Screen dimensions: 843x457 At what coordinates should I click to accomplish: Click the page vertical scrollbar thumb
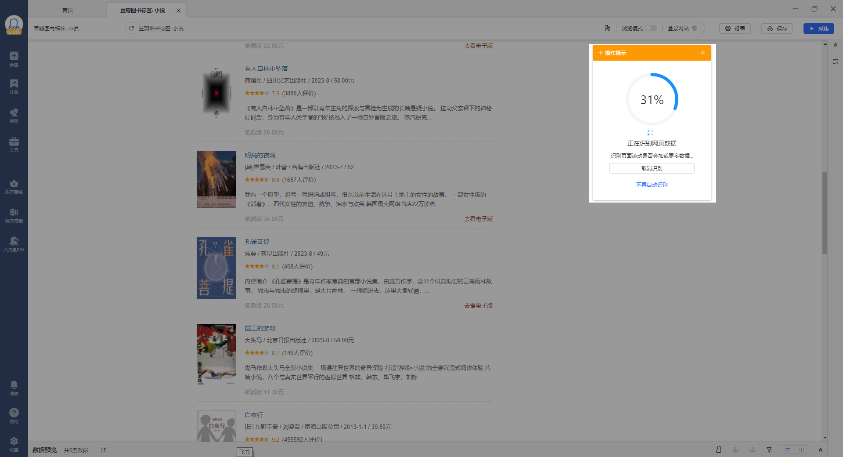point(825,213)
